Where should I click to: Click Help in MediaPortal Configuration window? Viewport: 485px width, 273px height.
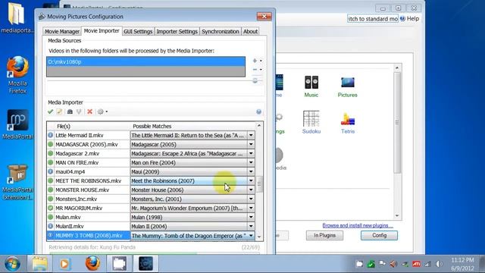(410, 18)
